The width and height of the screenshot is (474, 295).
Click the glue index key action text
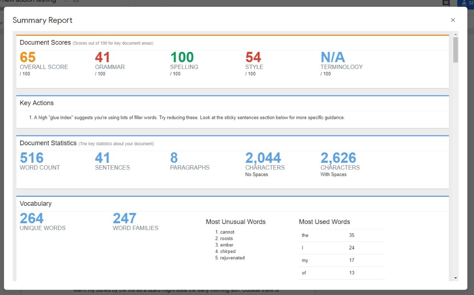(x=187, y=118)
